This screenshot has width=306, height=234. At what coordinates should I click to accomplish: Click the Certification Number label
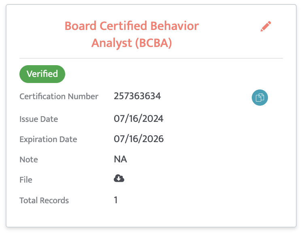[x=59, y=96]
